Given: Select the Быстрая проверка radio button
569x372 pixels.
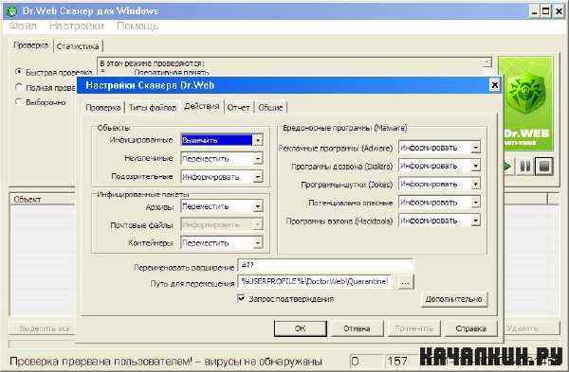Looking at the screenshot, I should tap(19, 72).
